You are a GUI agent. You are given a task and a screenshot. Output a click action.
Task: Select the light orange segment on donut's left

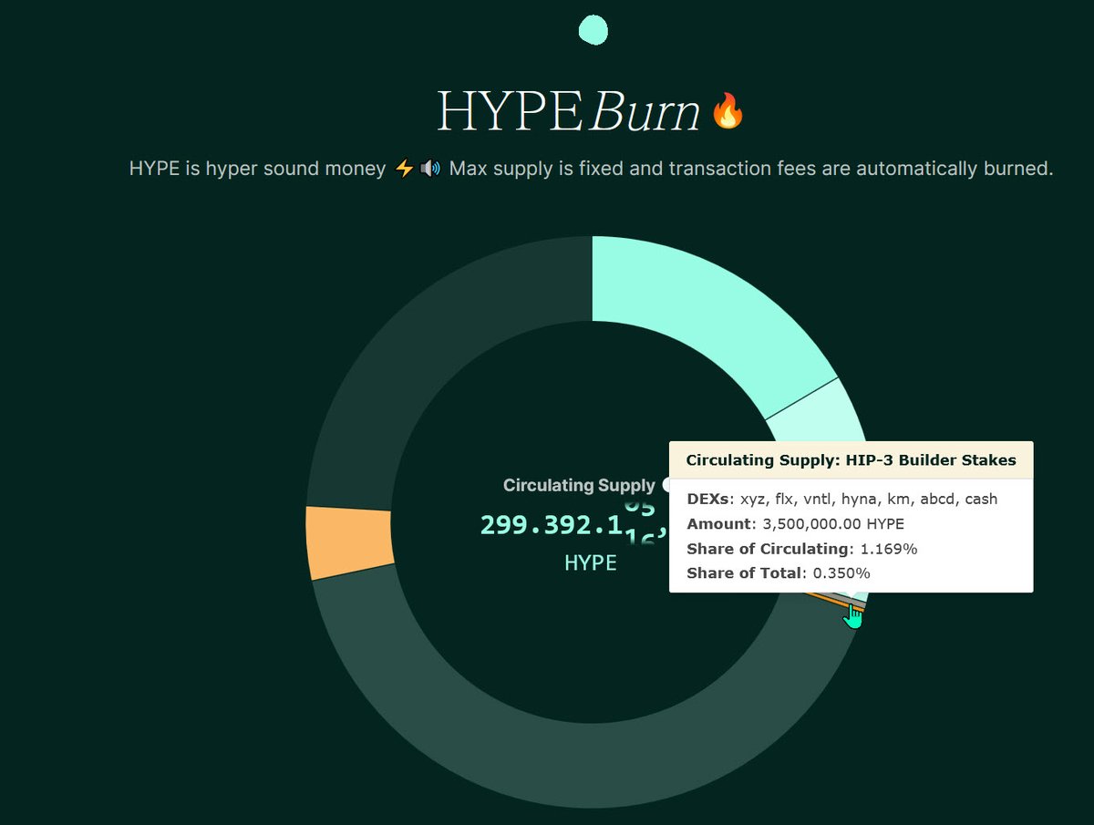(350, 541)
